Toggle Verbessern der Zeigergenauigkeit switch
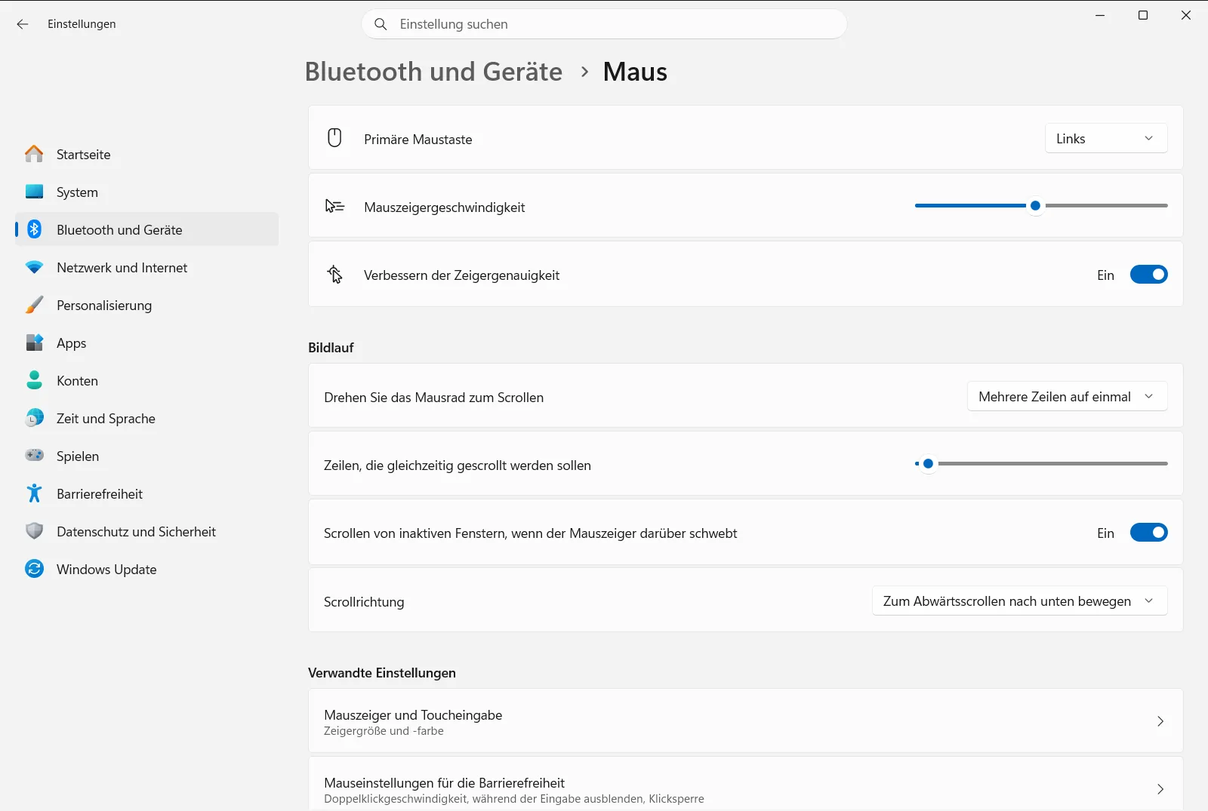The image size is (1208, 811). pyautogui.click(x=1148, y=275)
